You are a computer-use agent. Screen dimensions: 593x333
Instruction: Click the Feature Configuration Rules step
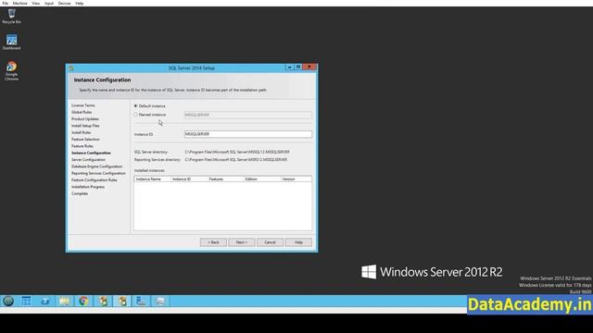(95, 180)
